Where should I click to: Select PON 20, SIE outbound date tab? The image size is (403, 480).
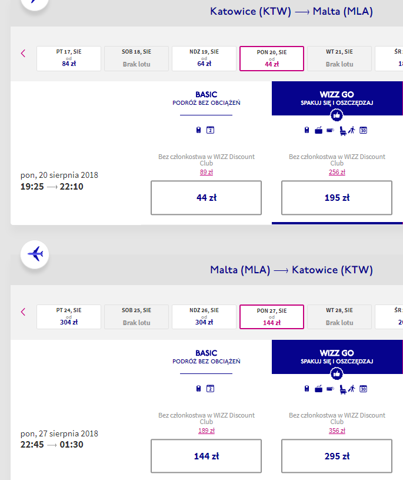coord(272,58)
